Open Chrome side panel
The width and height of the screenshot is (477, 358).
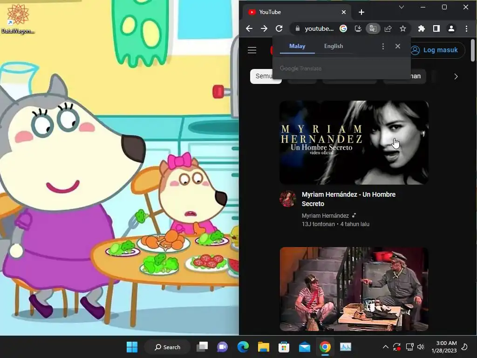click(436, 28)
